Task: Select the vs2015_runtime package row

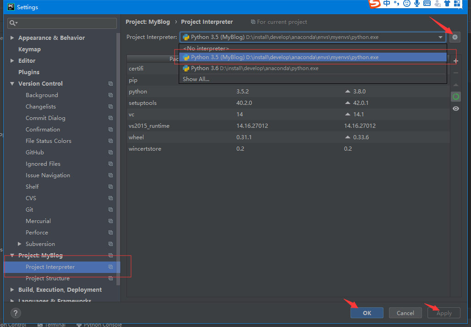Action: pyautogui.click(x=288, y=126)
